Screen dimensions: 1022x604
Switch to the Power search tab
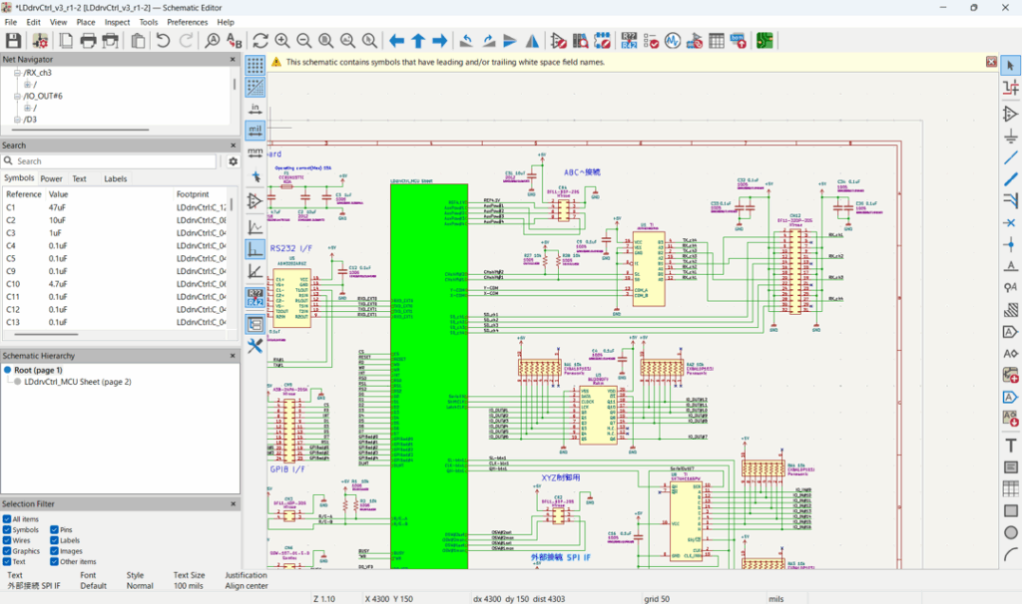(52, 179)
